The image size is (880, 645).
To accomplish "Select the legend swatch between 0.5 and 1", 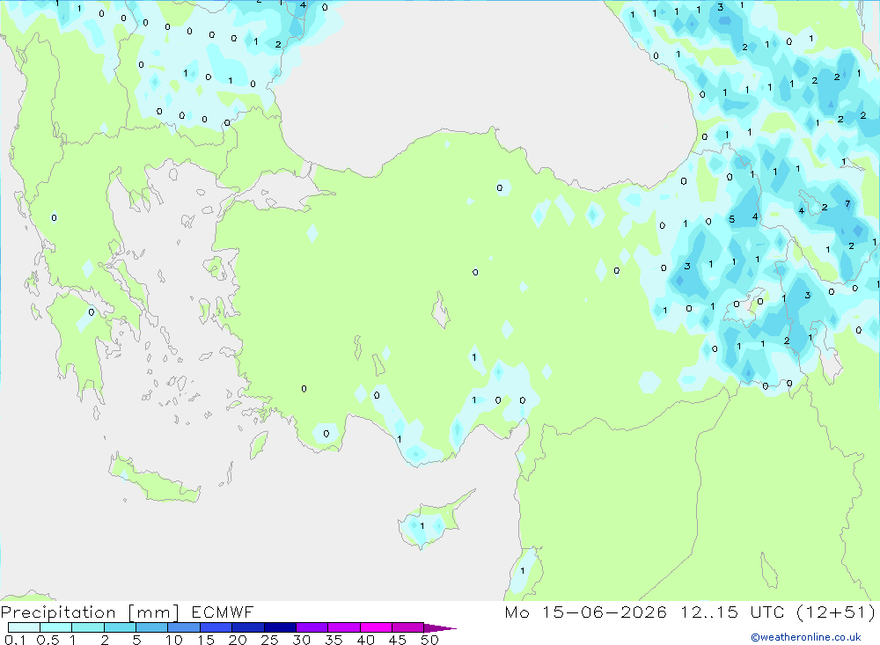I will pyautogui.click(x=56, y=627).
